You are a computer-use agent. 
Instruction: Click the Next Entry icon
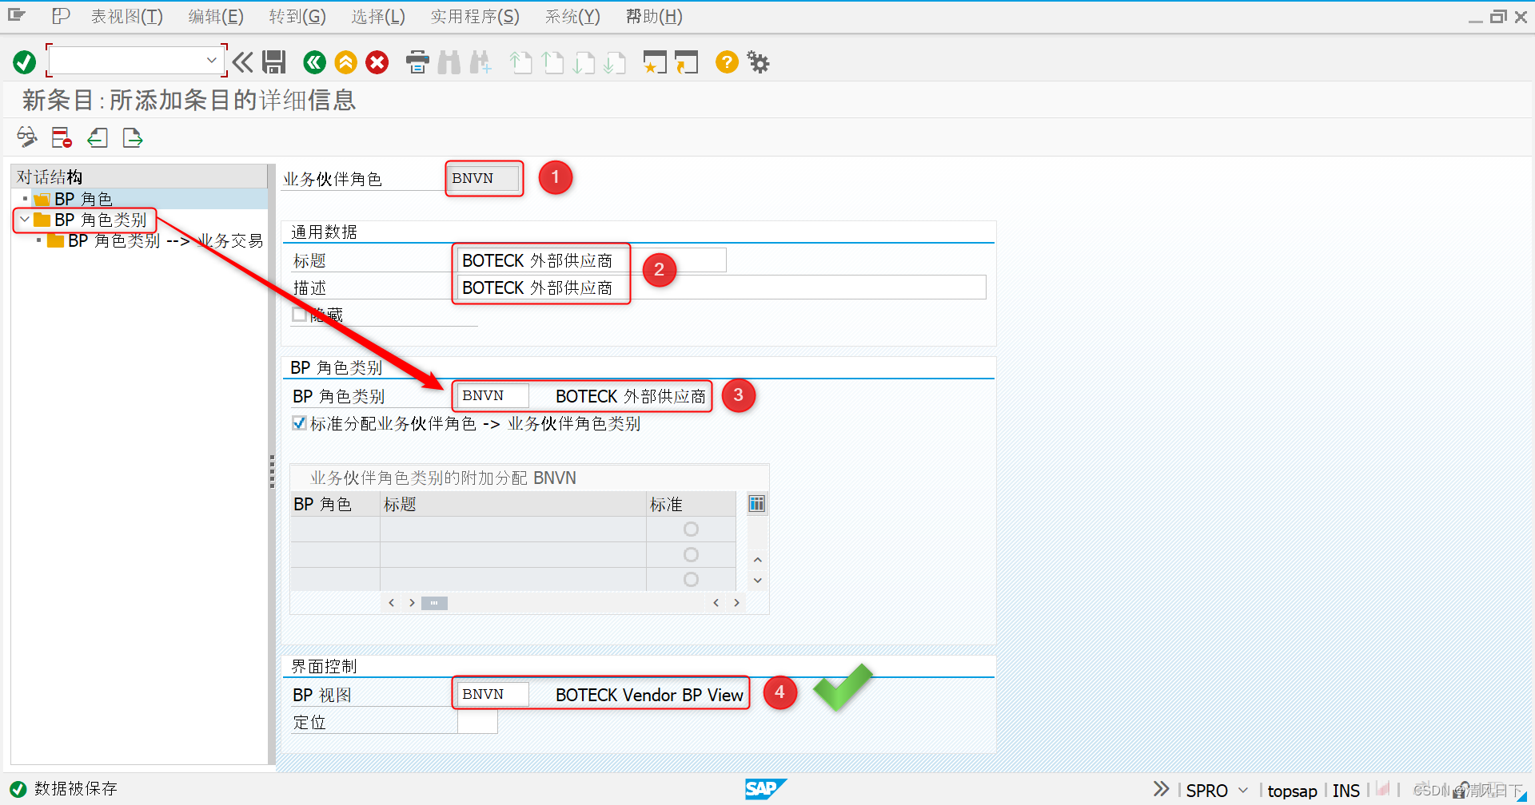tap(133, 137)
